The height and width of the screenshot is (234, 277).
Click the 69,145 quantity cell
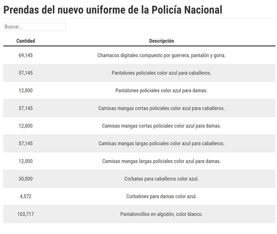[26, 55]
